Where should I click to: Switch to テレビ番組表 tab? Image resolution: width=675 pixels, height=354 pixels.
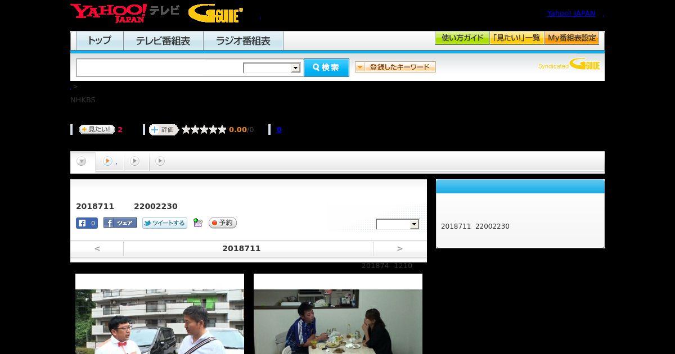[x=163, y=41]
